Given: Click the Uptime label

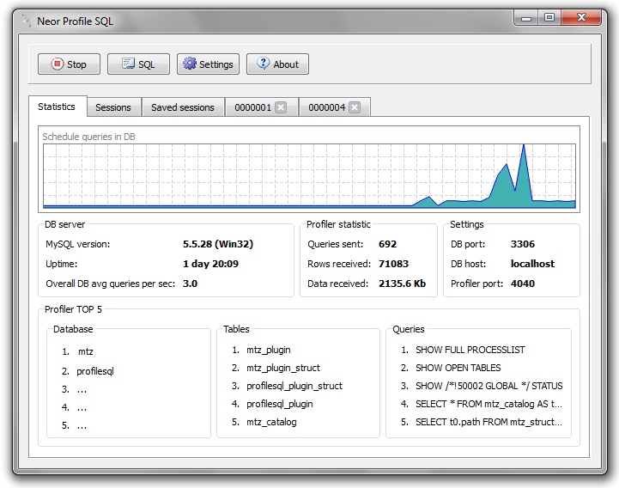Looking at the screenshot, I should point(61,264).
